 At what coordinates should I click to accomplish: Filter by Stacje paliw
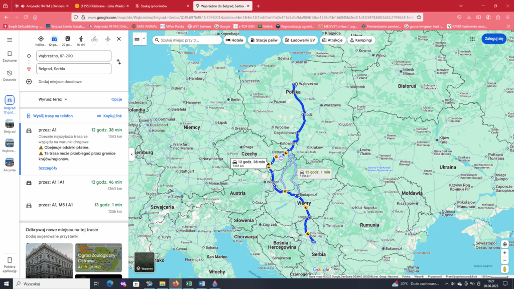pyautogui.click(x=264, y=40)
